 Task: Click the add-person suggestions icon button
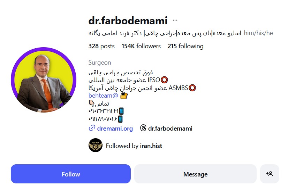pos(270,174)
